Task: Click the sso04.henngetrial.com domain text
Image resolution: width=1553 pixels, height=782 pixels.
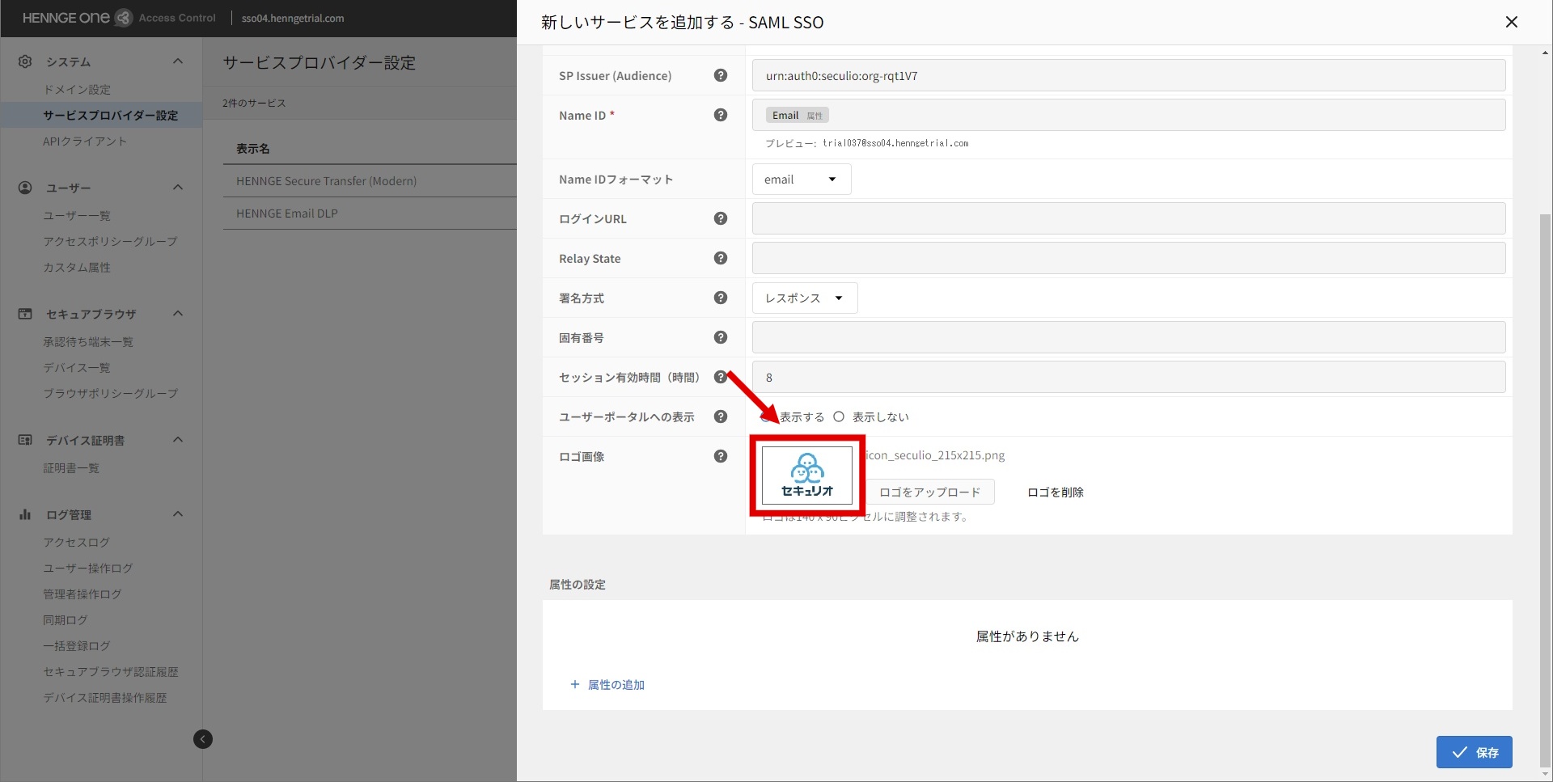Action: pos(293,18)
